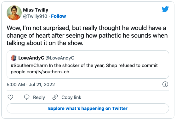Open the Miss Twilly display name
The image size is (176, 120).
36,10
